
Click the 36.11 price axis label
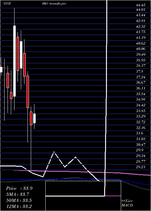(141, 88)
